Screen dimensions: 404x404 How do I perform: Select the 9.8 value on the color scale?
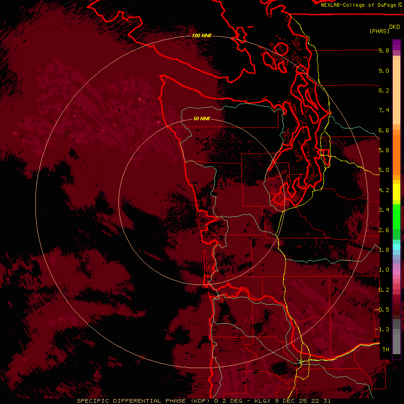[384, 50]
